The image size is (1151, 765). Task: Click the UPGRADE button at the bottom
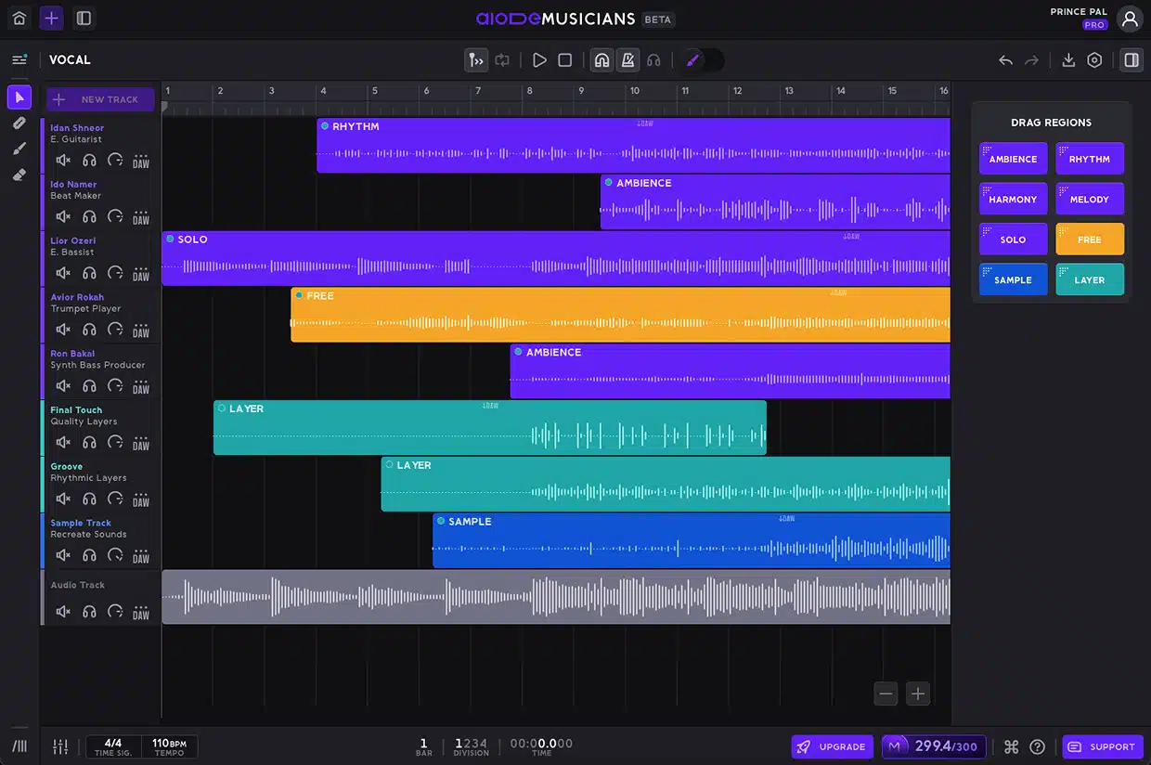832,746
